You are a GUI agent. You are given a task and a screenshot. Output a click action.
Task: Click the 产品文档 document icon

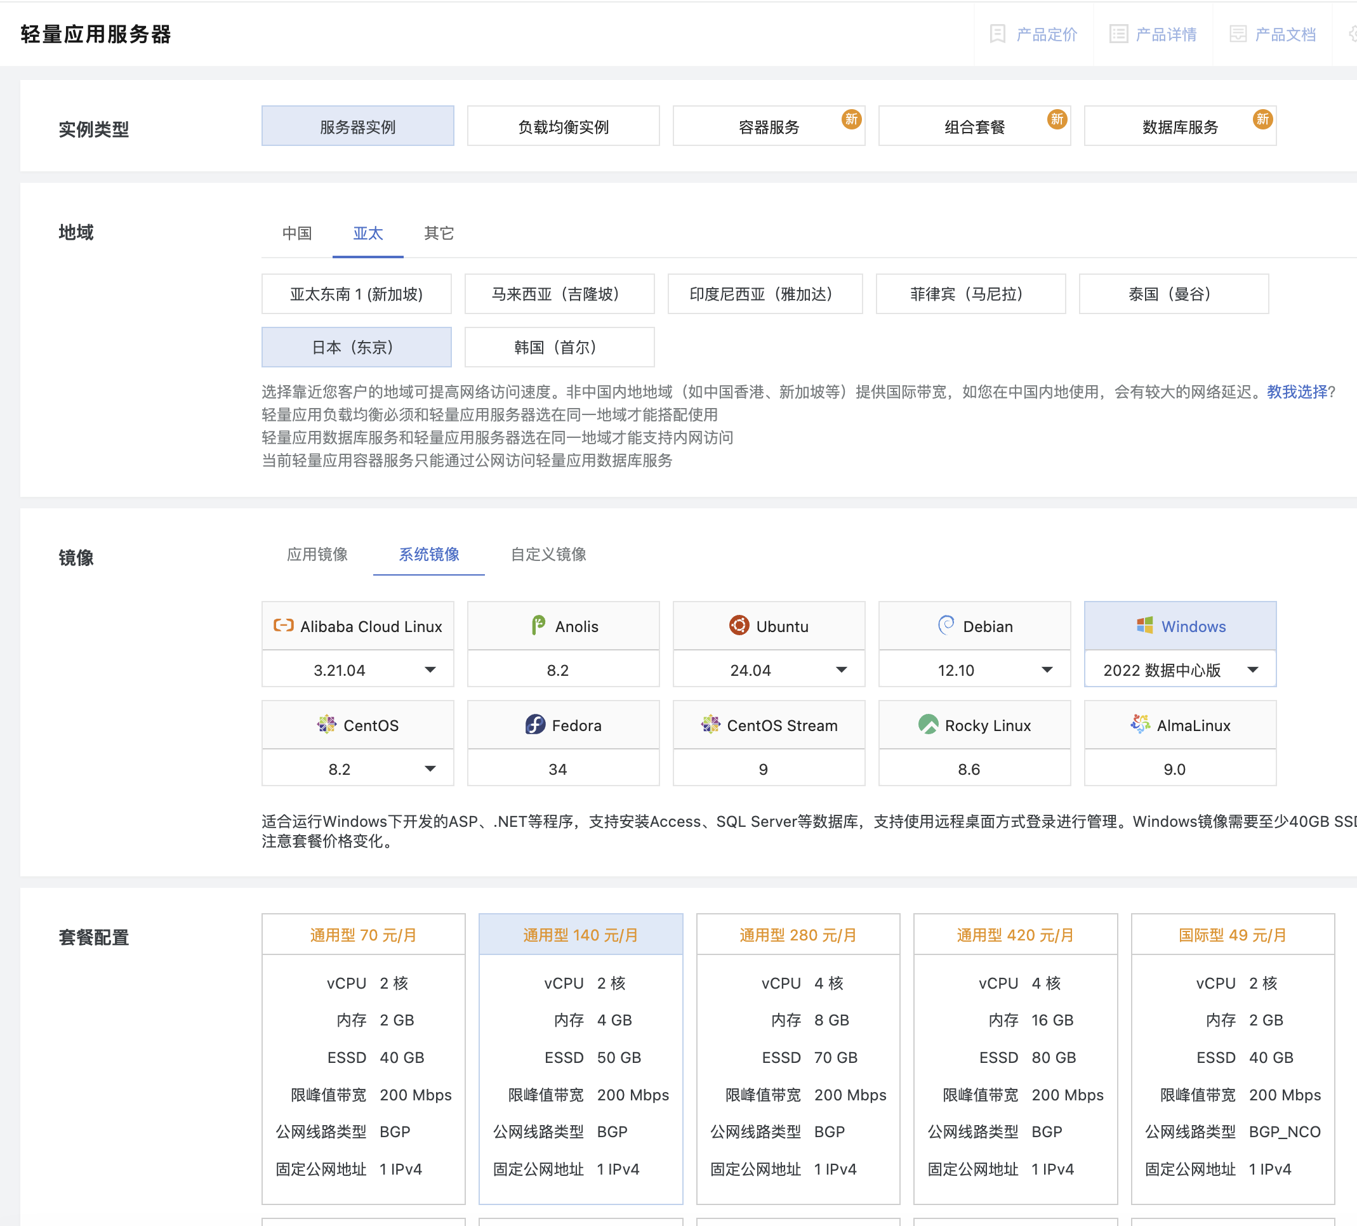click(x=1237, y=34)
